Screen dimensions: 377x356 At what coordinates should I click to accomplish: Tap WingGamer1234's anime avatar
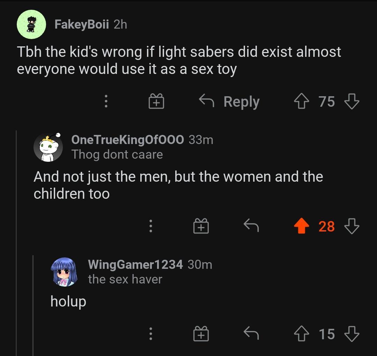64,272
